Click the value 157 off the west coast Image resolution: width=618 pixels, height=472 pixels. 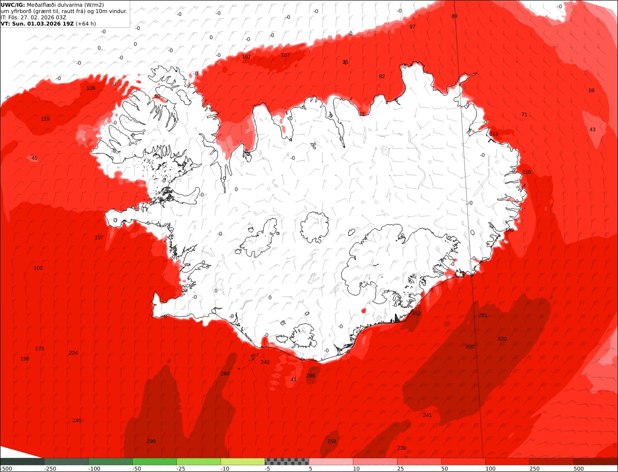[99, 237]
